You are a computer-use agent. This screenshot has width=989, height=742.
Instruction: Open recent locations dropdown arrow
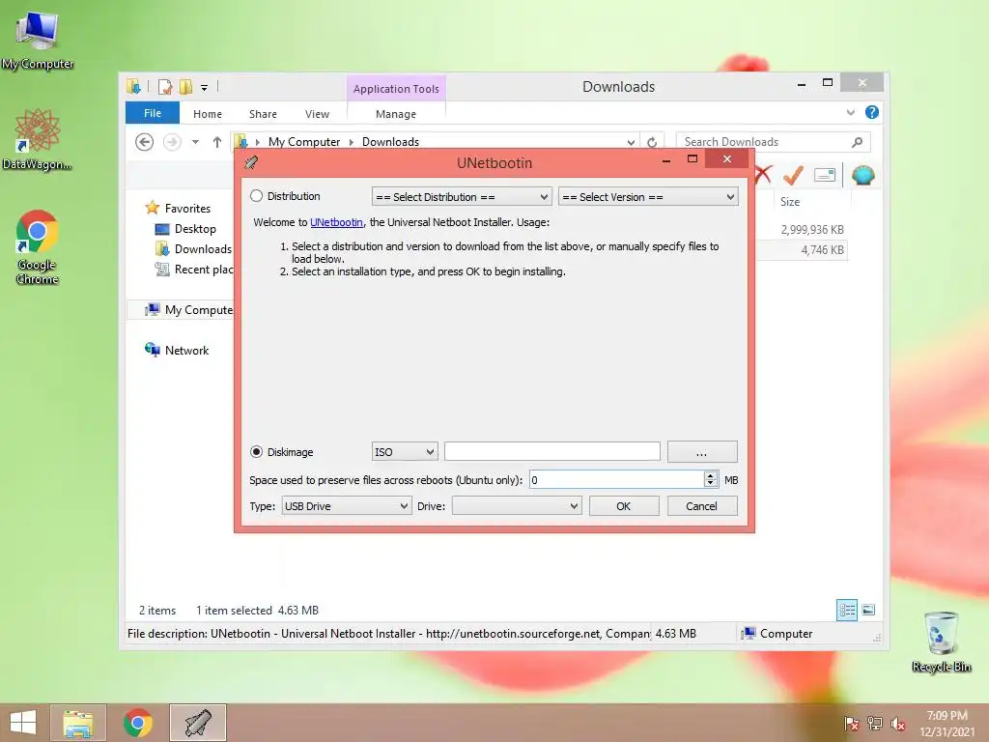(195, 142)
